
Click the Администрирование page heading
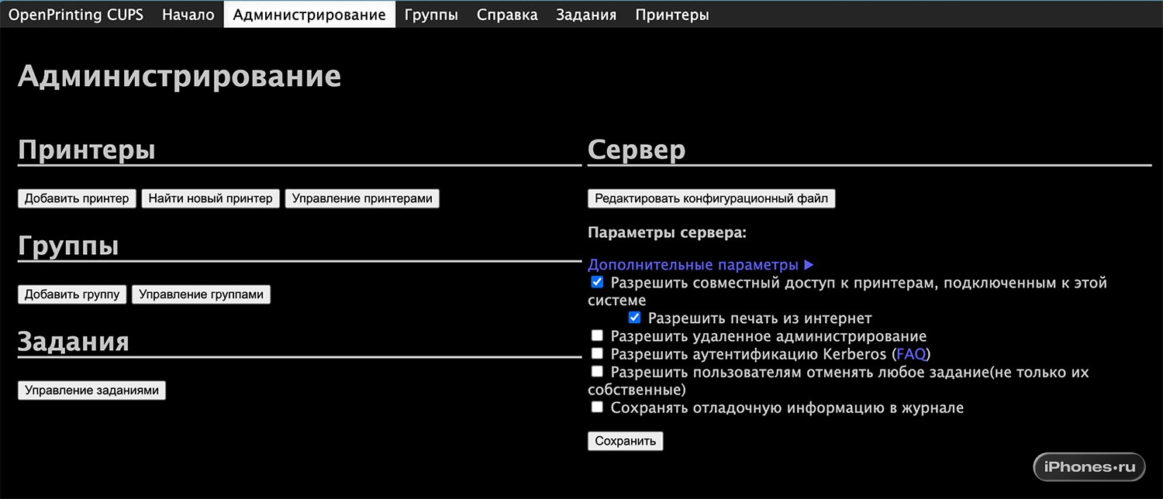179,77
